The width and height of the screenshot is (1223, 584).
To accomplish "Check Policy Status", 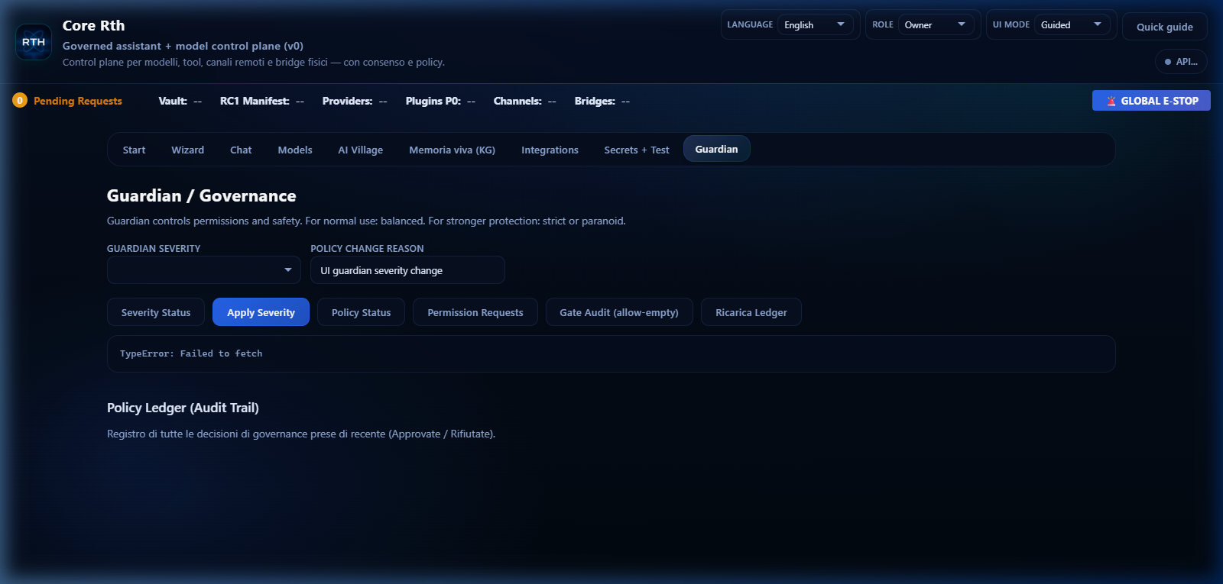I will (x=361, y=312).
